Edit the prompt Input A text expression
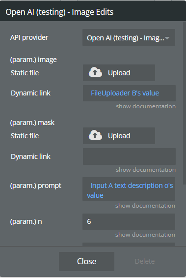Image resolution: width=186 pixels, height=278 pixels. pos(129,189)
